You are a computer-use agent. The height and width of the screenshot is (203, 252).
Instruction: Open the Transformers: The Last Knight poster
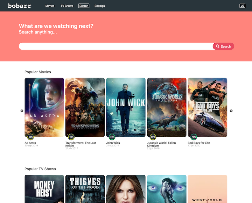point(85,107)
